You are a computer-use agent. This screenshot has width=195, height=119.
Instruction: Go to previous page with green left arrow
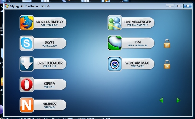point(161,100)
